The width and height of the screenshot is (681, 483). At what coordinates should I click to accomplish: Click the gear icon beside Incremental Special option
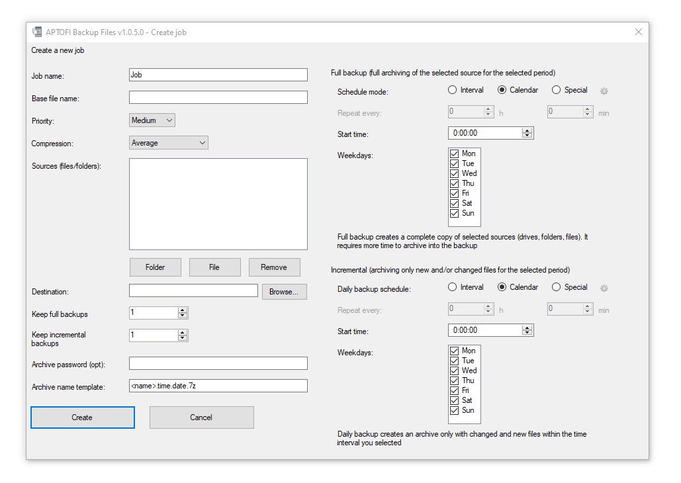point(604,288)
